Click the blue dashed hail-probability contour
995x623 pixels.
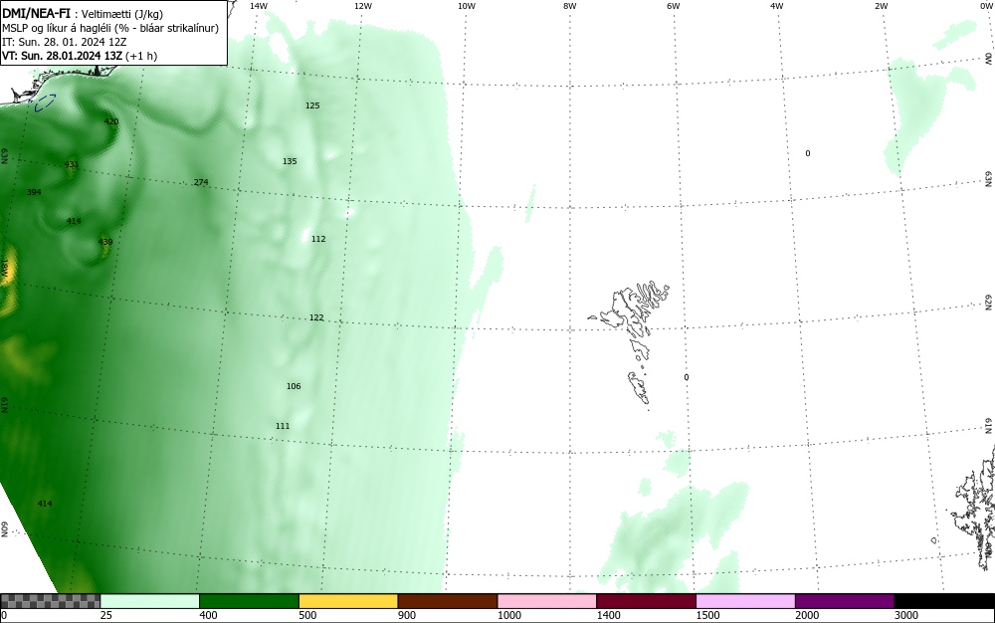click(45, 102)
